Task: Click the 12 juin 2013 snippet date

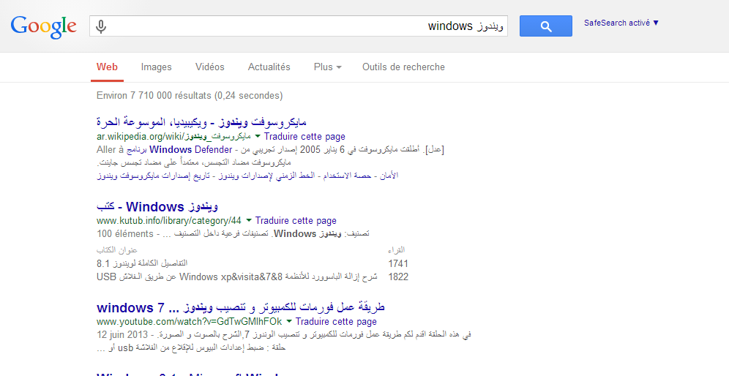Action: (123, 334)
